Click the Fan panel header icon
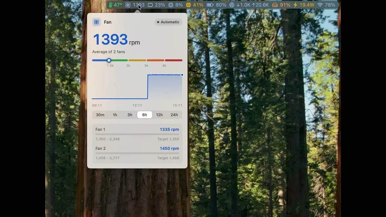Image resolution: width=386 pixels, height=217 pixels. click(96, 22)
